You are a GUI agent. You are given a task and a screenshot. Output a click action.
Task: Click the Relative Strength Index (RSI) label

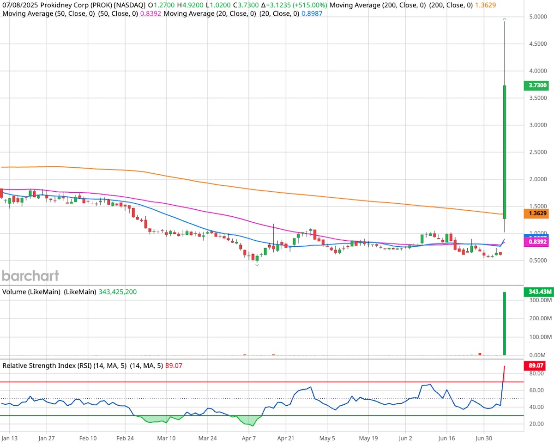48,365
